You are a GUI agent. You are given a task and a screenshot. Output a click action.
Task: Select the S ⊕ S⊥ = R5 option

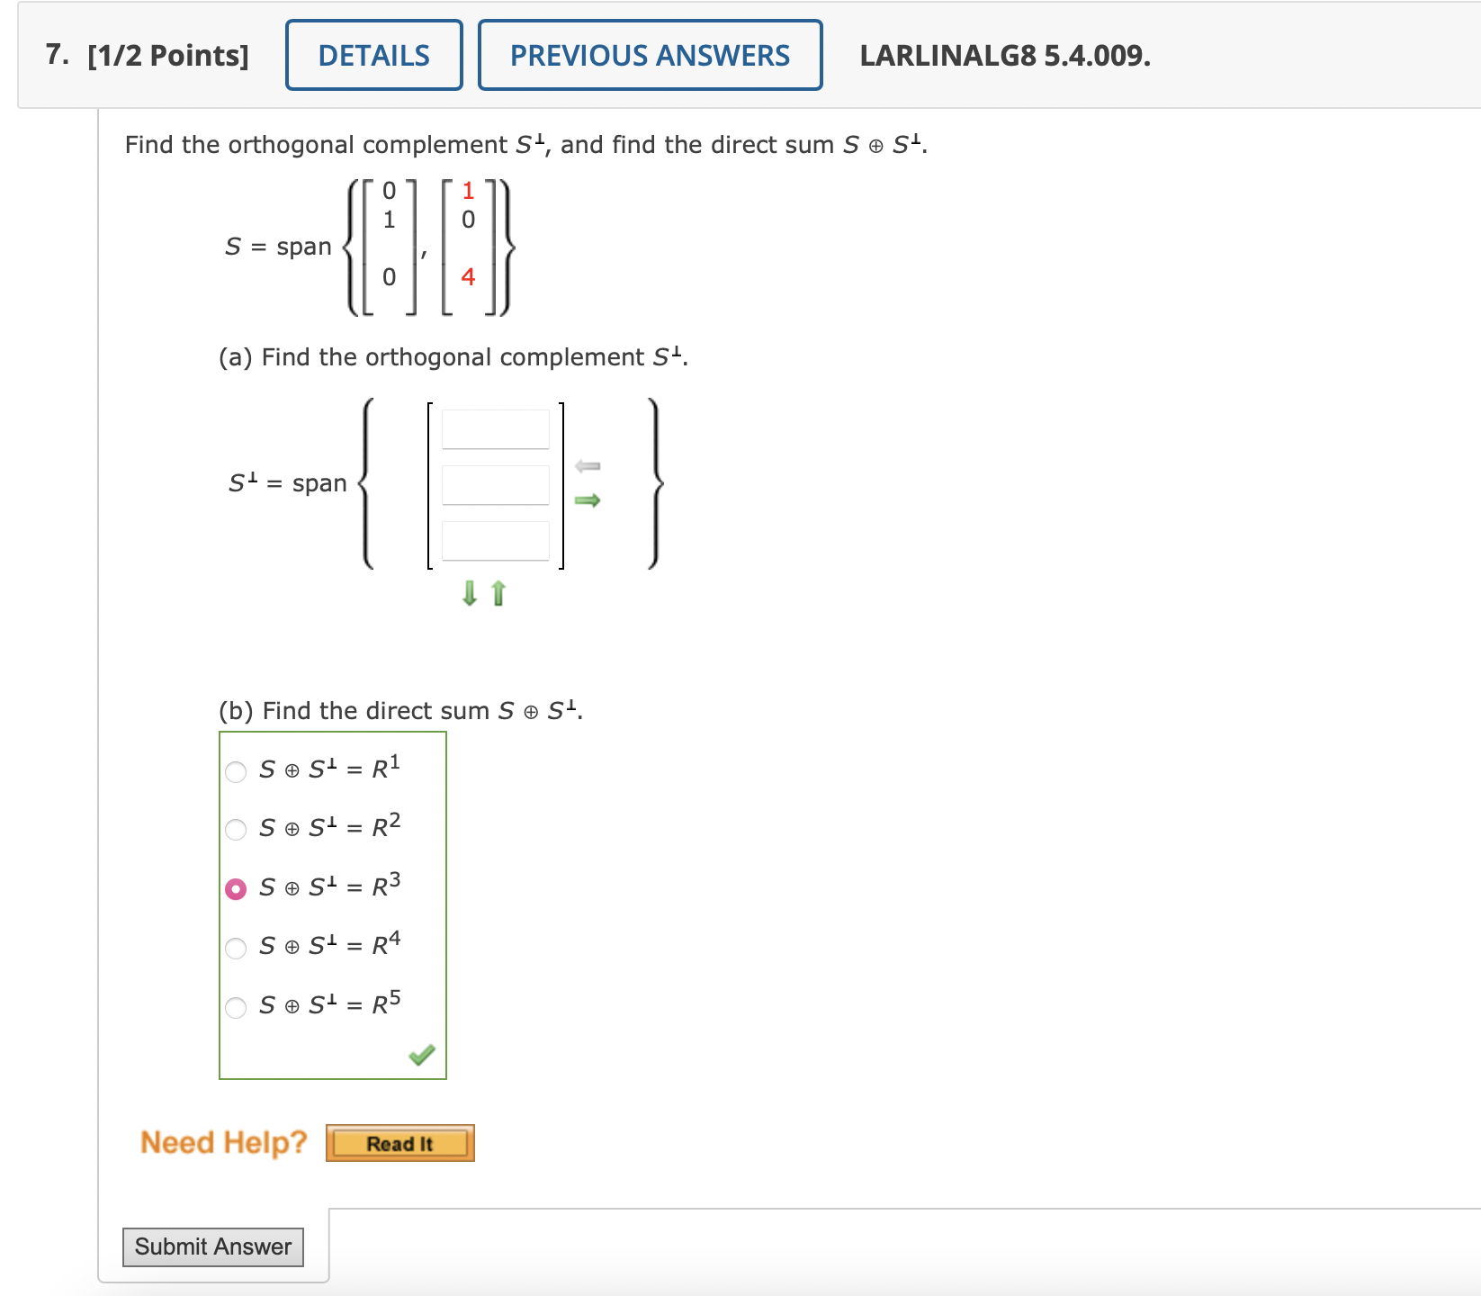pyautogui.click(x=237, y=1007)
